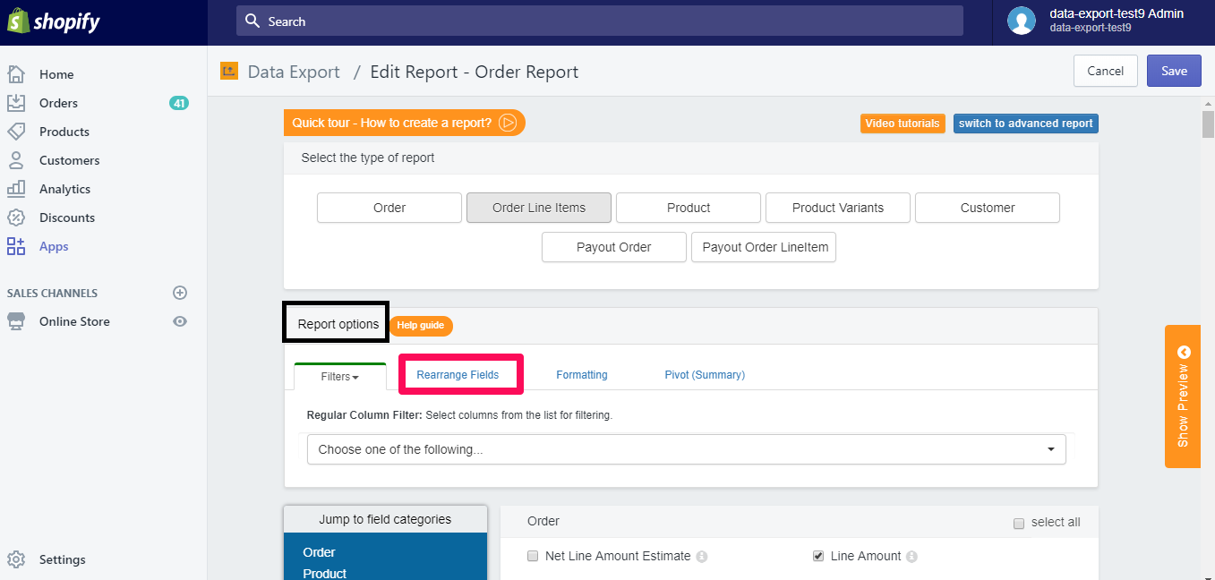View the info tooltip beside Line Amount
Viewport: 1215px width, 580px height.
911,556
